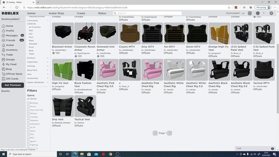
Task: Expand the Collectibles category
Action: [x=48, y=62]
